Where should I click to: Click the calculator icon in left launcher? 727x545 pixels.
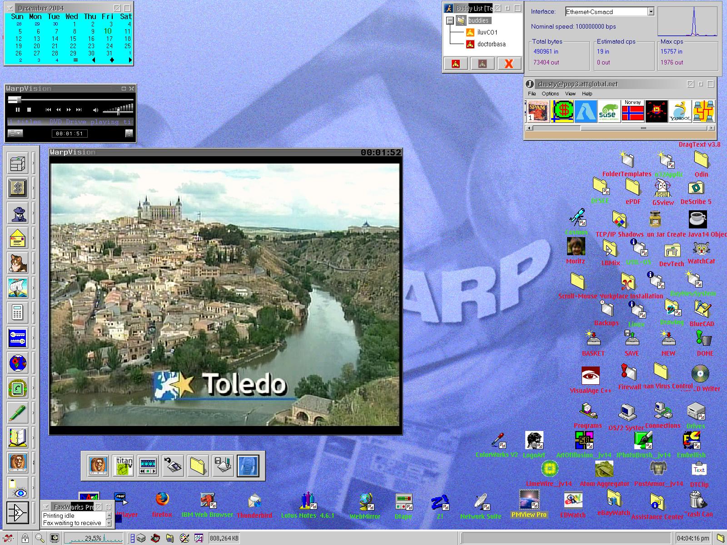(18, 312)
